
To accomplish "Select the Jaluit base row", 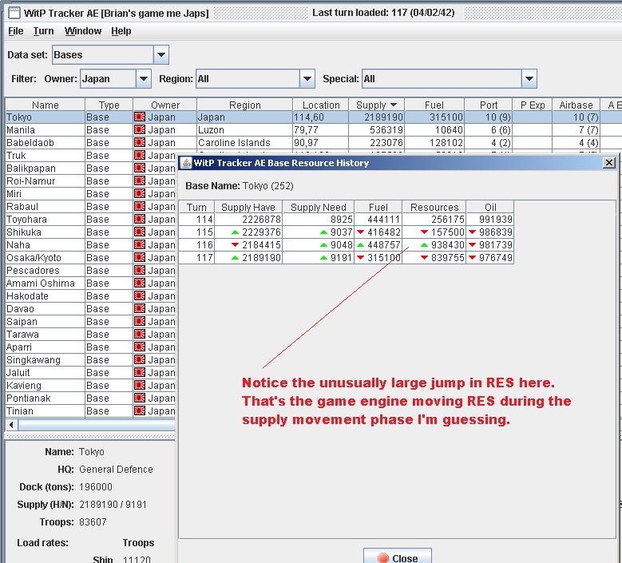I will [90, 373].
